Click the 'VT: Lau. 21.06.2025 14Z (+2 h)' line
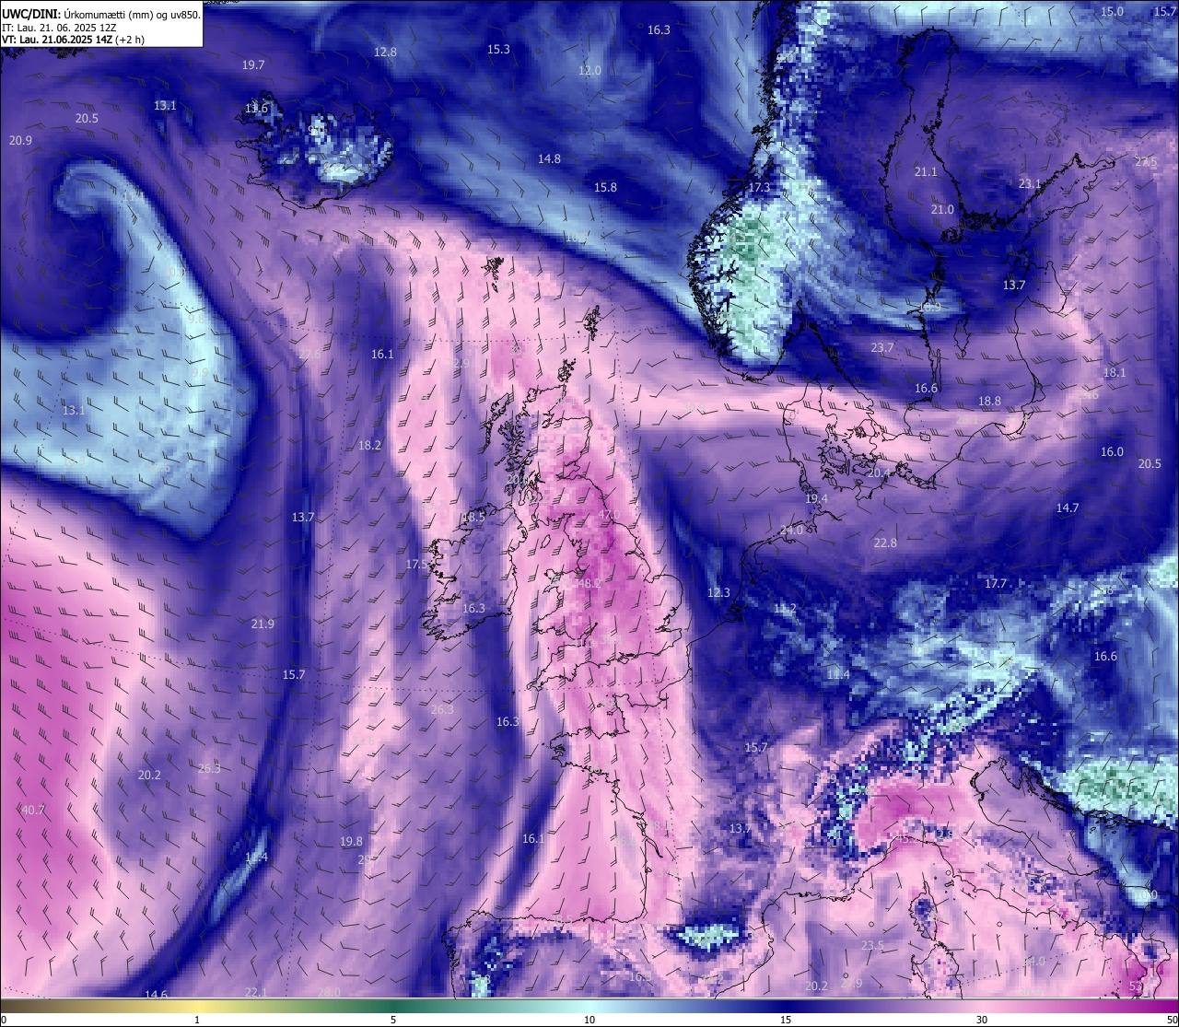 pyautogui.click(x=73, y=40)
